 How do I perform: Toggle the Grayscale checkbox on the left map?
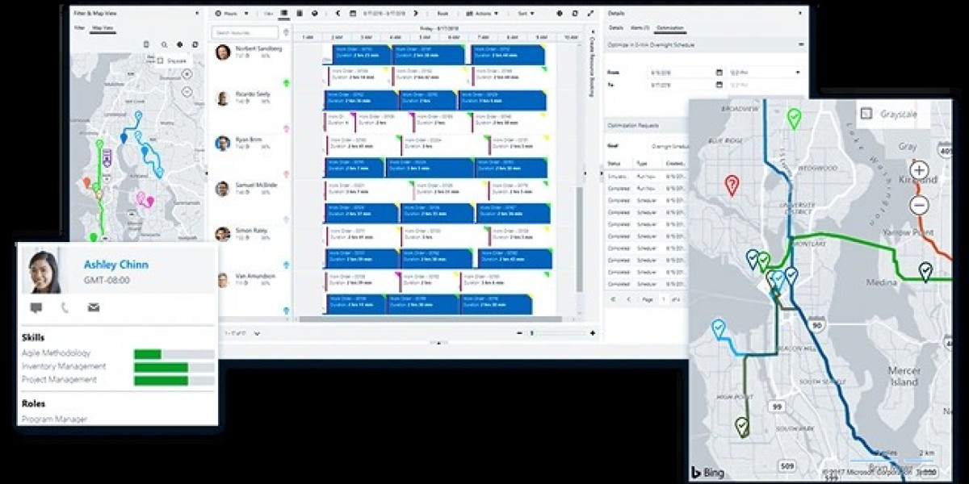click(161, 61)
